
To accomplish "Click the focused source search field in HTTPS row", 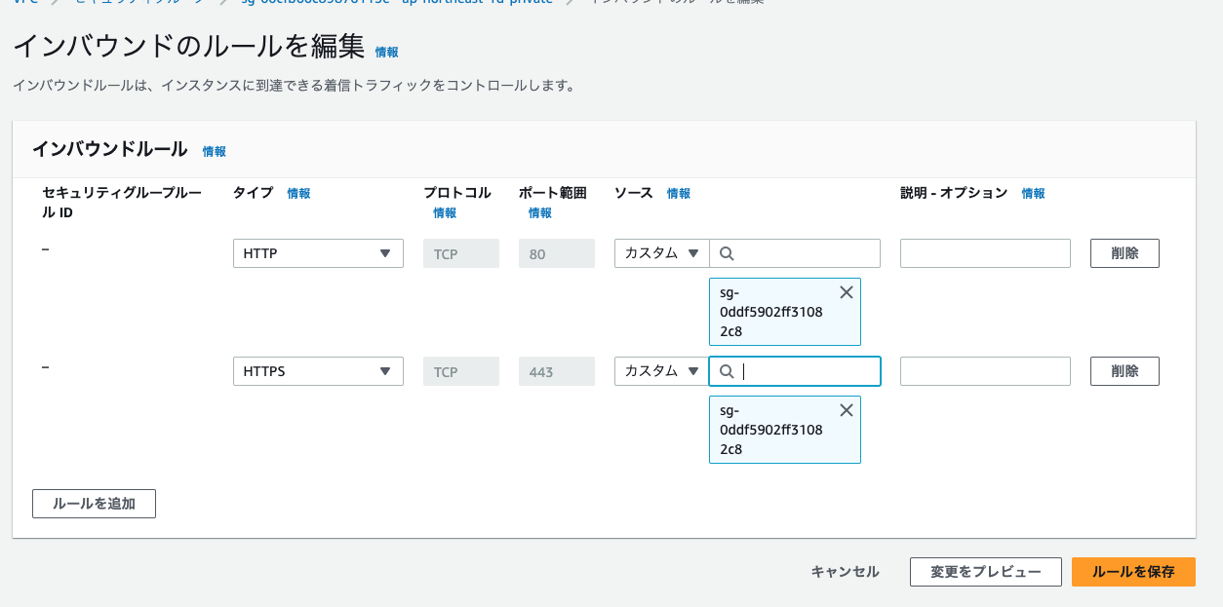I will point(795,371).
